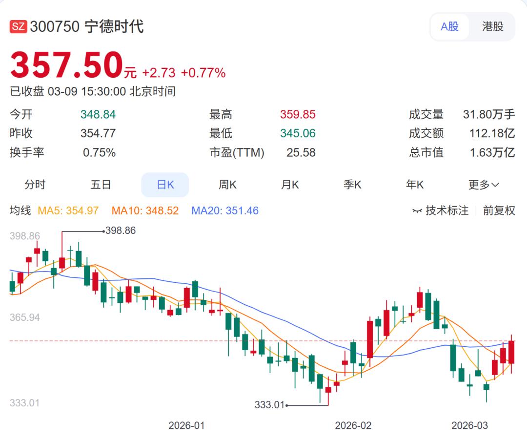Click the red SZ exchange badge
The image size is (527, 442).
[x=18, y=26]
